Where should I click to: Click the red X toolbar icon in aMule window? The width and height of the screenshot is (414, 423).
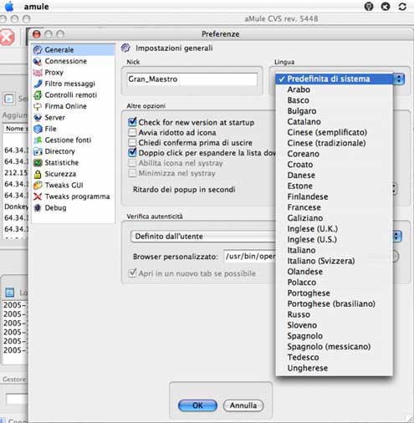click(7, 37)
